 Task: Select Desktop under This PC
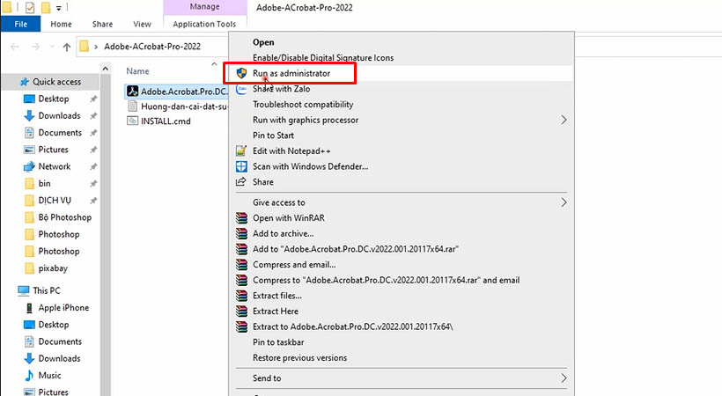tap(54, 325)
